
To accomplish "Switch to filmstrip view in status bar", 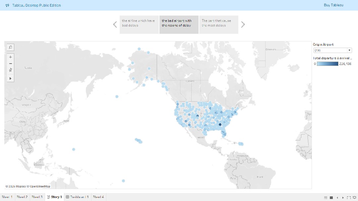I will 326,197.
